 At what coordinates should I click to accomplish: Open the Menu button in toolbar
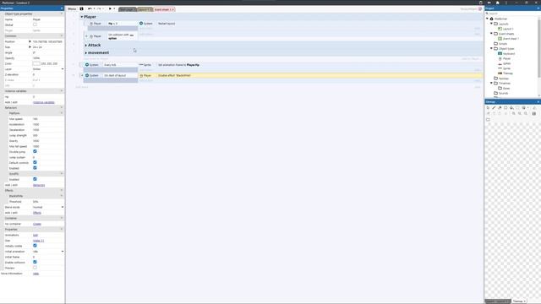(72, 9)
